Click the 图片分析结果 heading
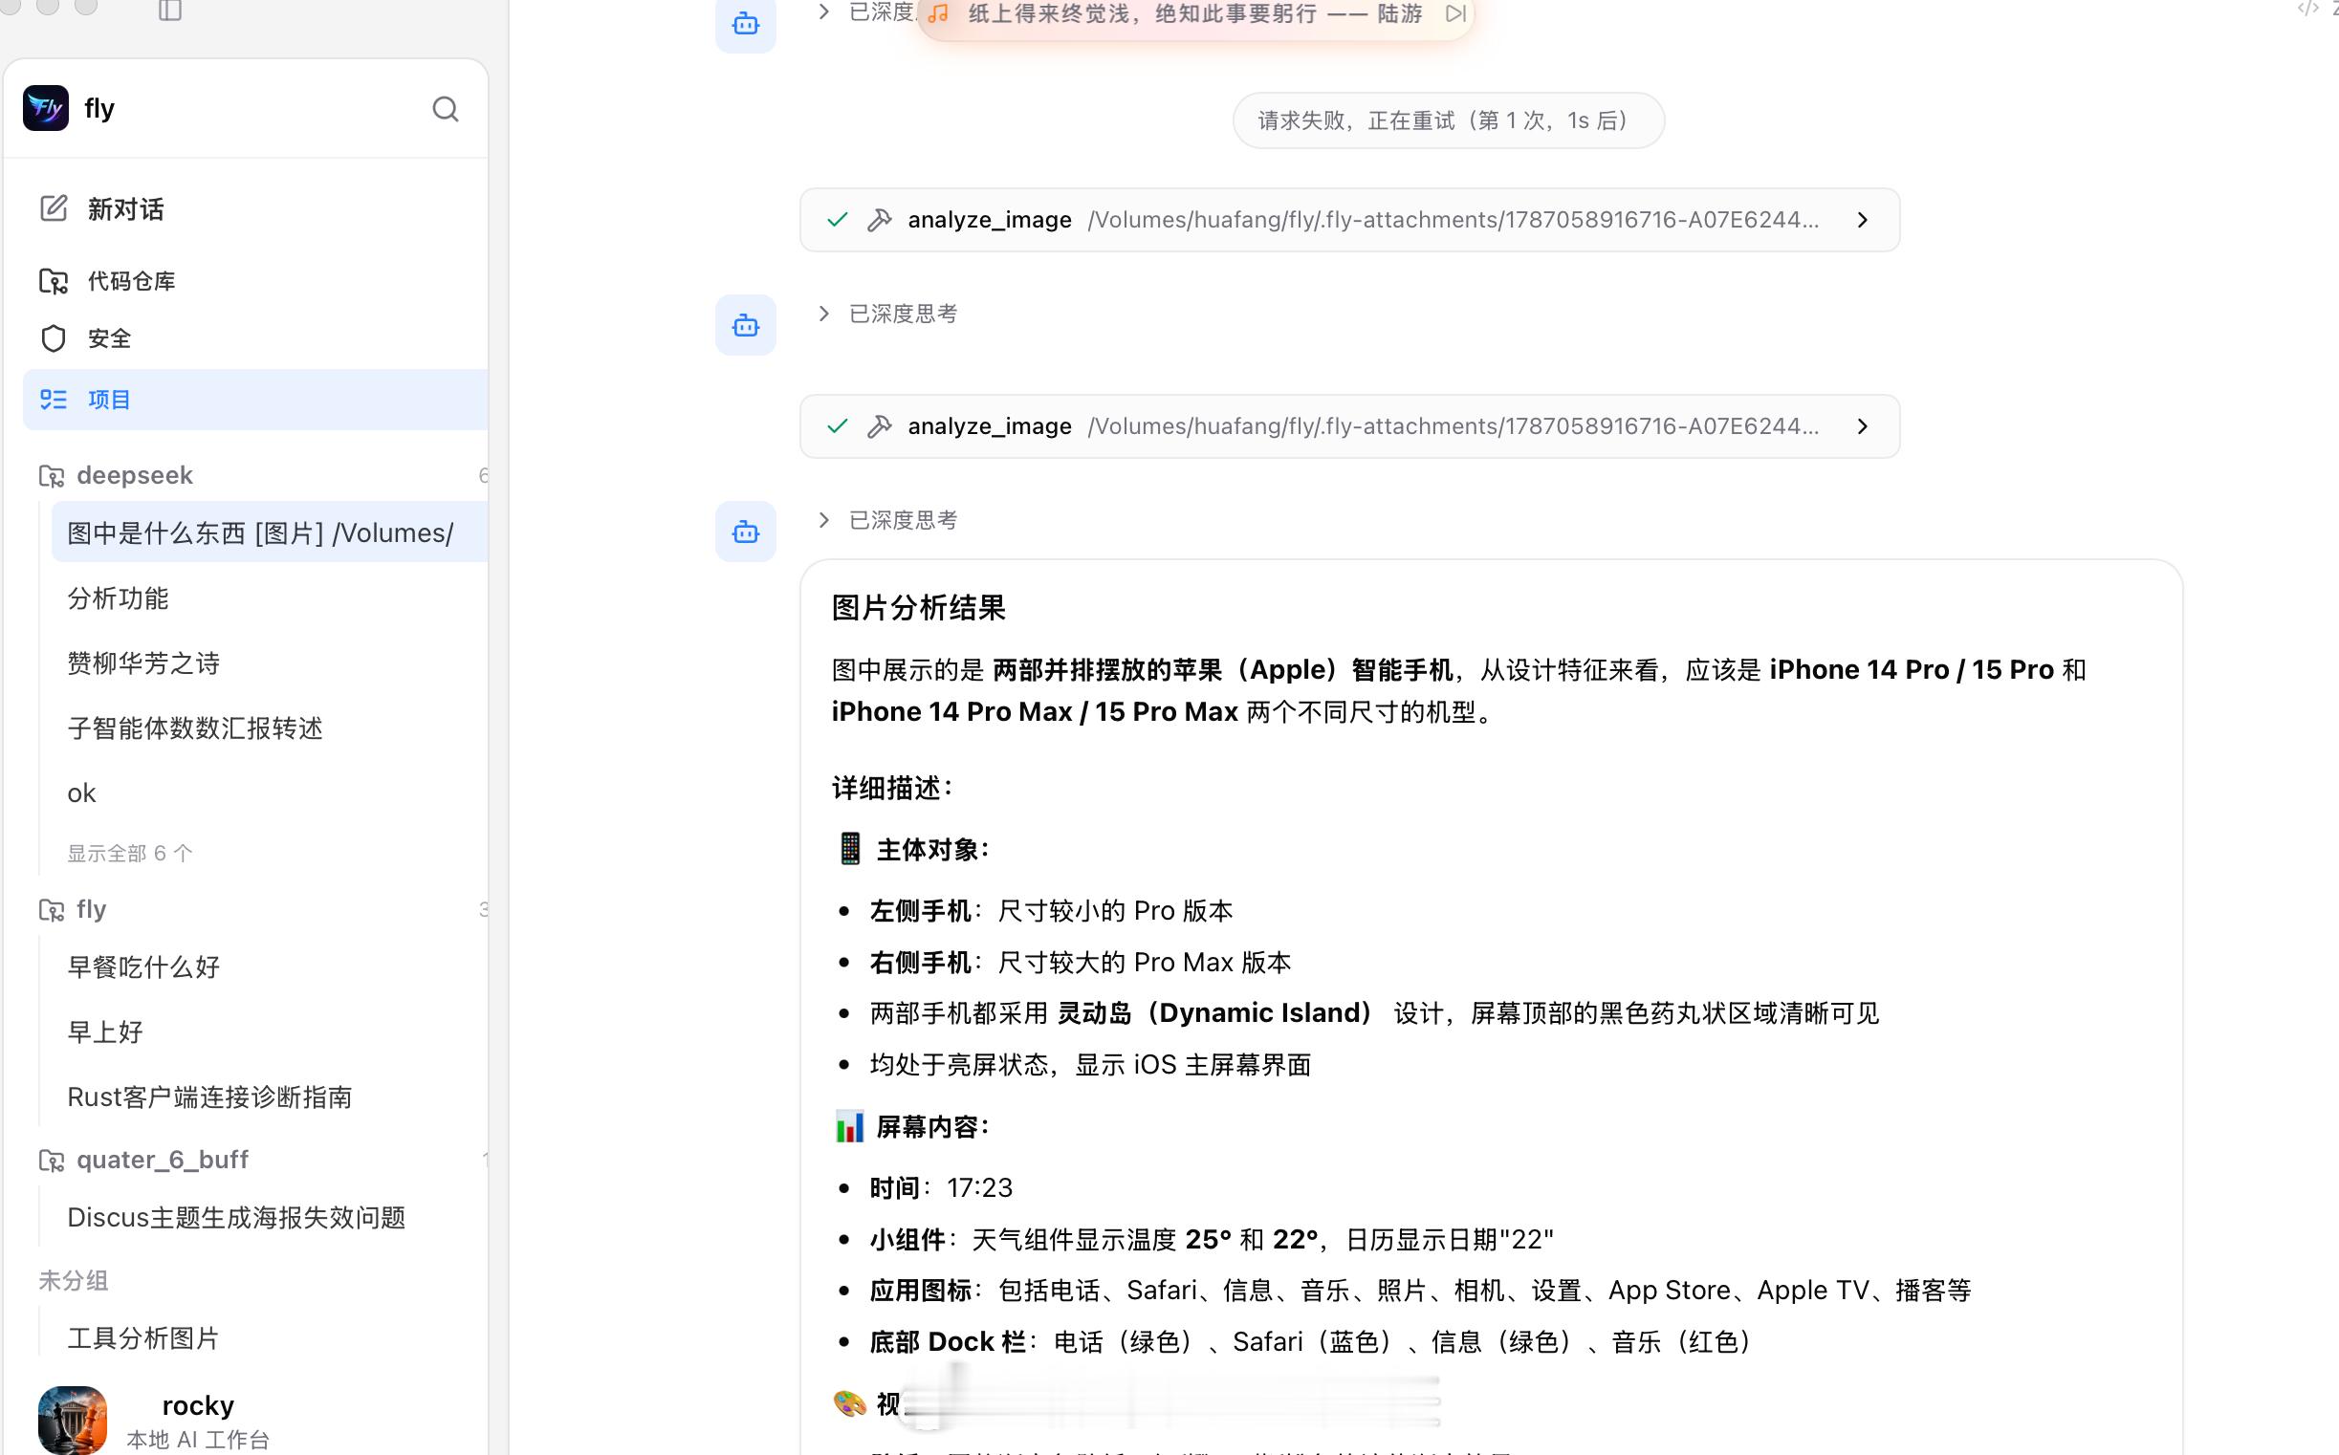 click(x=918, y=608)
